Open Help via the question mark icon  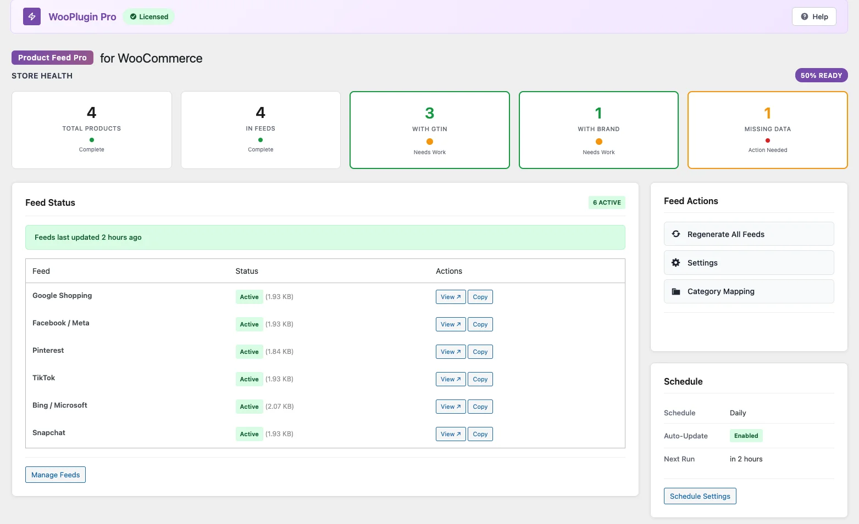pos(806,16)
